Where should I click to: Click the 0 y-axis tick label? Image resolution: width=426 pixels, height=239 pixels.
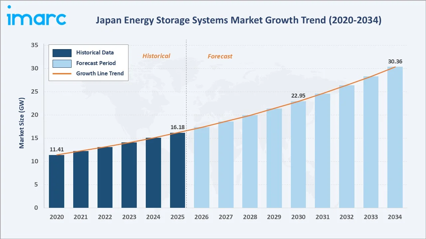[x=37, y=208]
